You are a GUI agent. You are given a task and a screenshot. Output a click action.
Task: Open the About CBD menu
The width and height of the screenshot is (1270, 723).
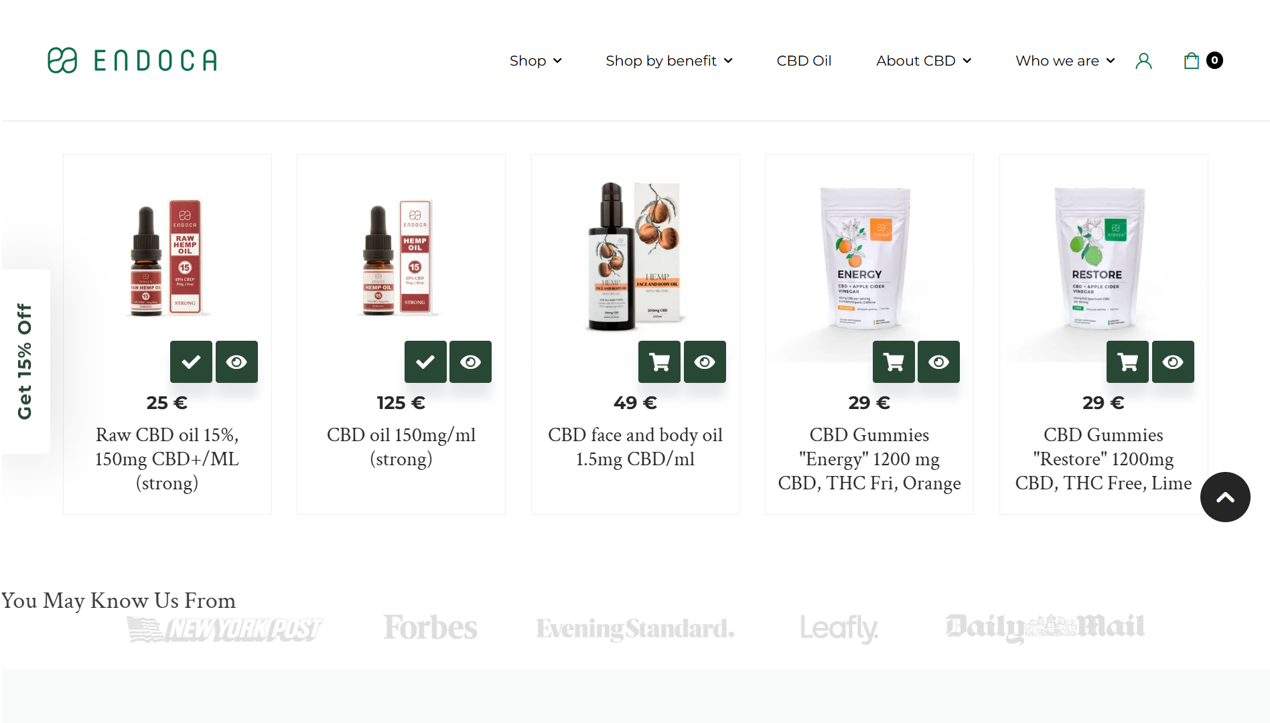(924, 61)
